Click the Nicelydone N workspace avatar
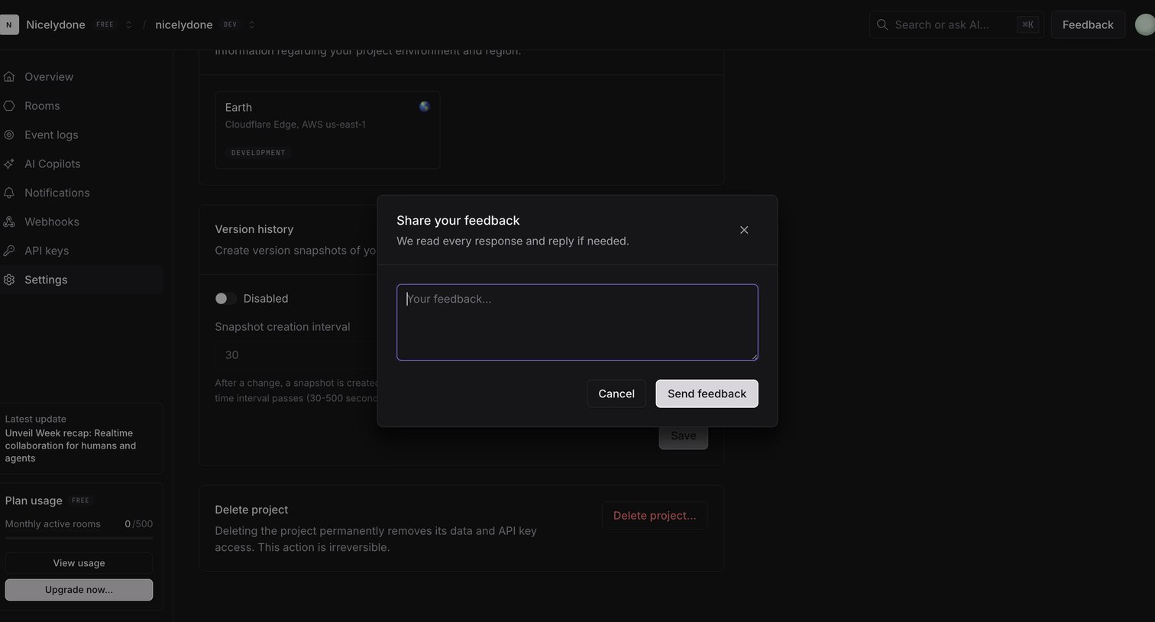Screen dimensions: 1155x622 pyautogui.click(x=8, y=24)
